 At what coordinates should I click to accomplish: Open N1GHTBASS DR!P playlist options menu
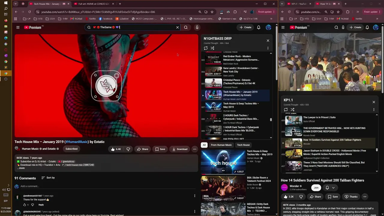(268, 48)
